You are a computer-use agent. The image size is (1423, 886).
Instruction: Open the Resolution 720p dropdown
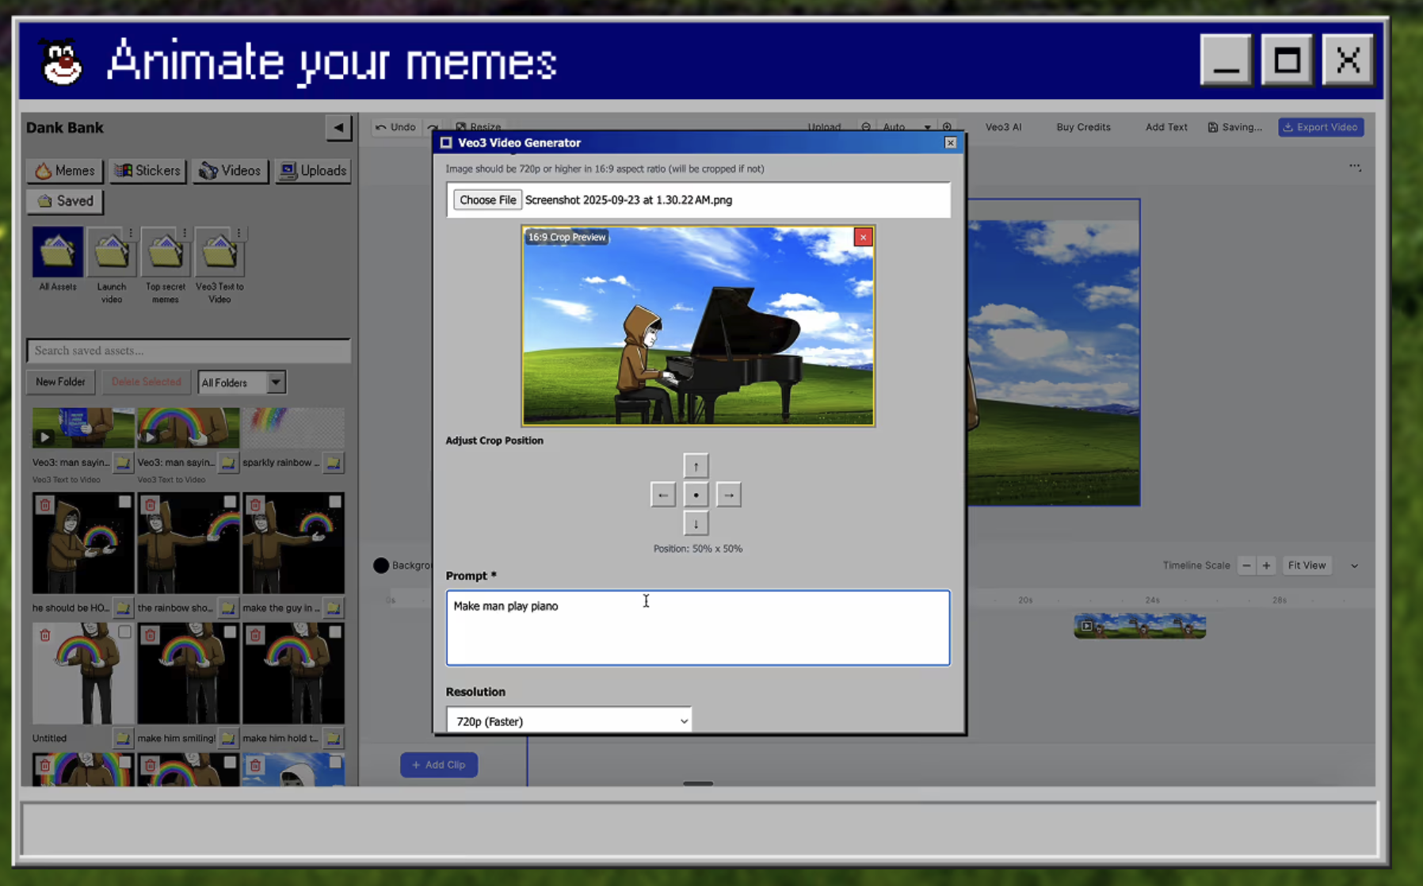tap(569, 720)
